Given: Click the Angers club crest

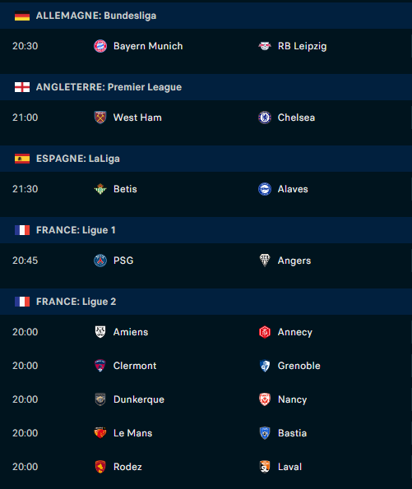Looking at the screenshot, I should [x=265, y=261].
